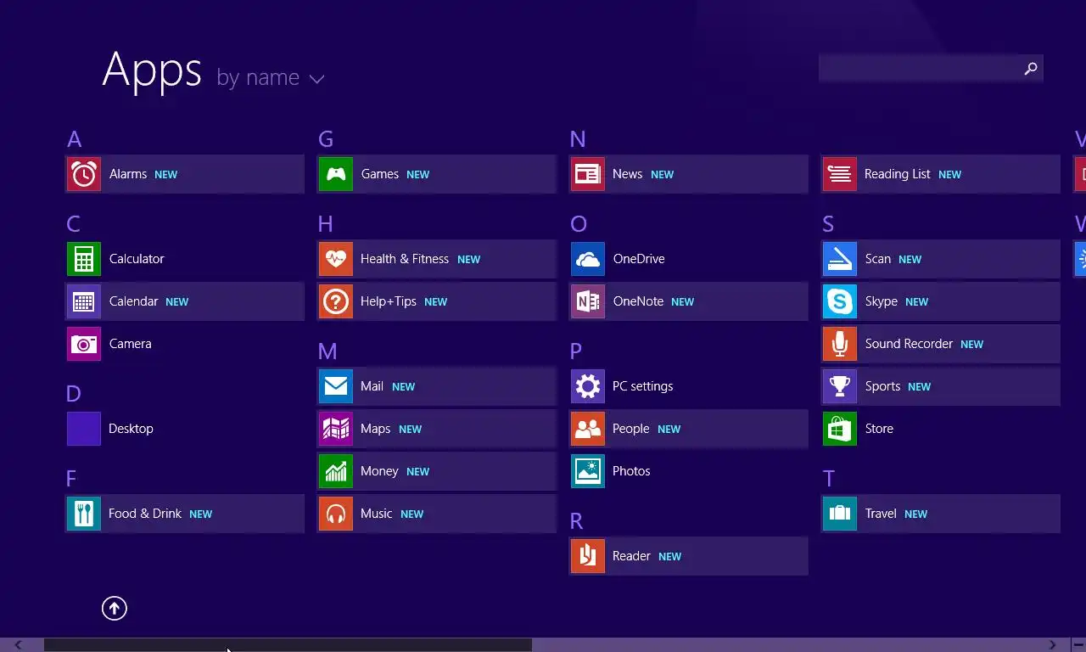The width and height of the screenshot is (1086, 652).
Task: Jump to letter A group header
Action: (75, 139)
